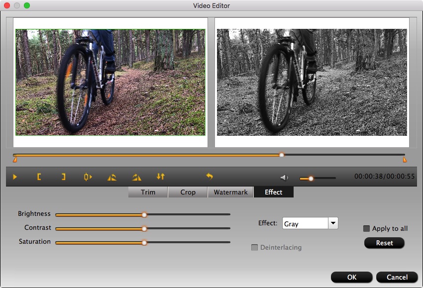The image size is (423, 288).
Task: Set trim start with left bracket icon
Action: [x=39, y=177]
